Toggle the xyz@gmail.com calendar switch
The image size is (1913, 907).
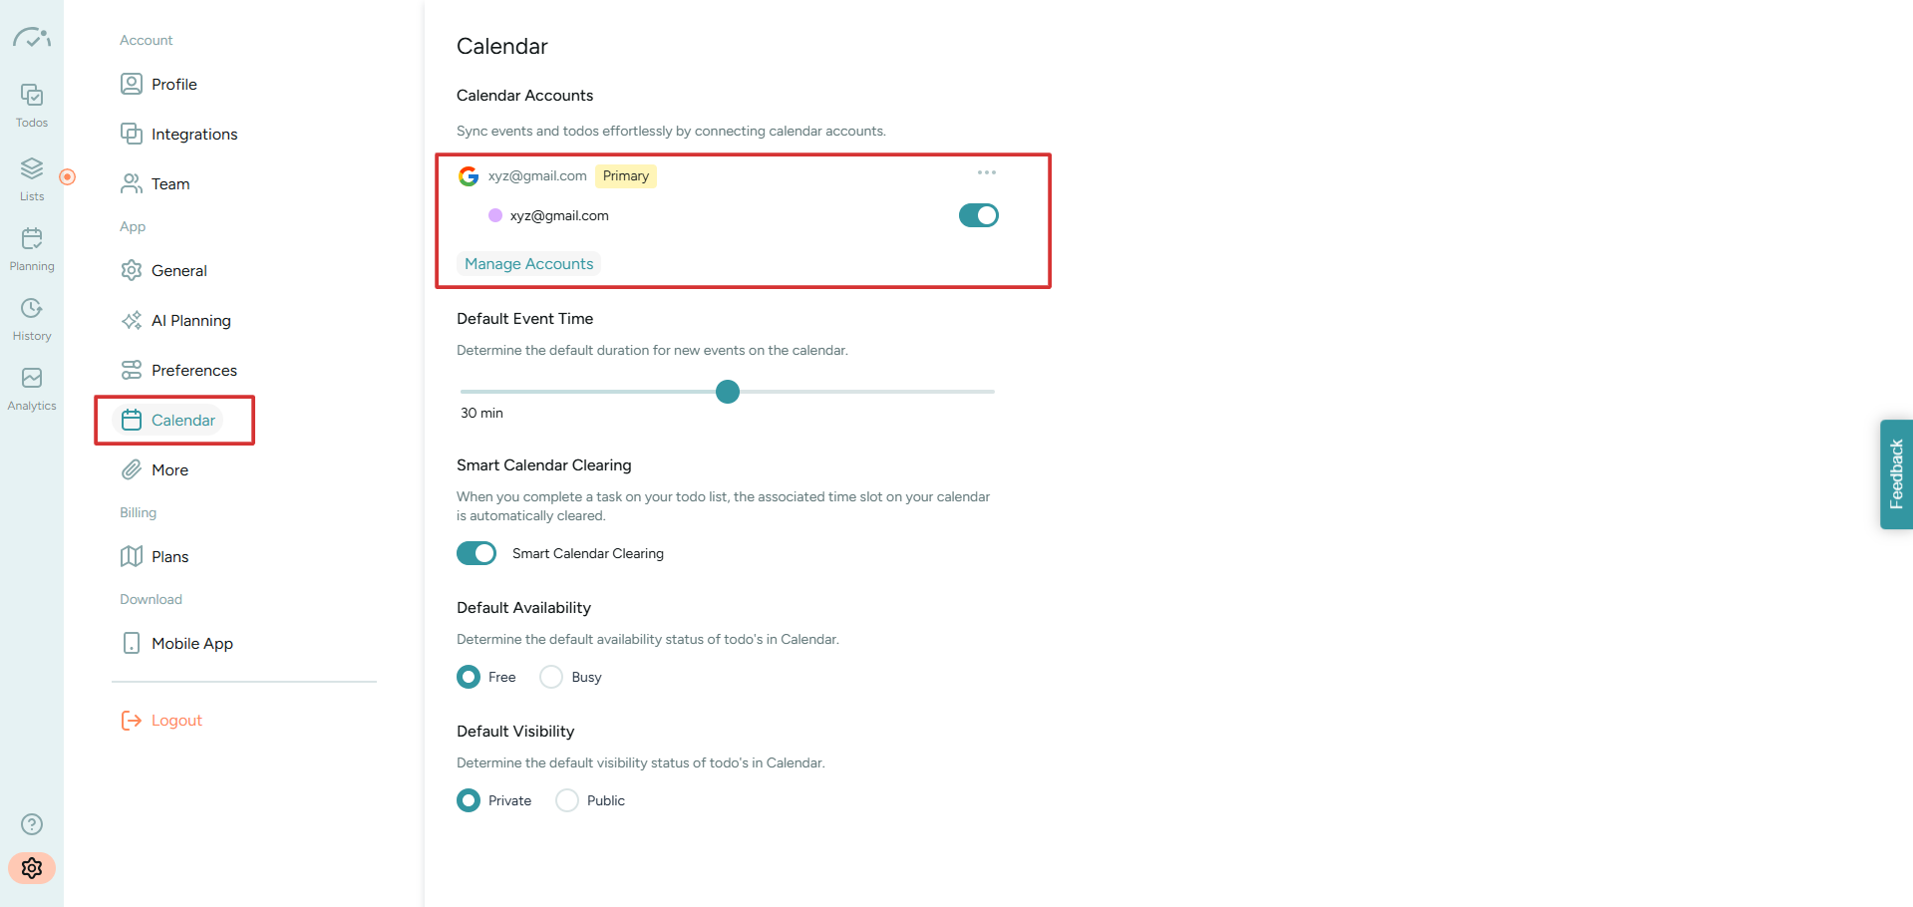point(979,215)
